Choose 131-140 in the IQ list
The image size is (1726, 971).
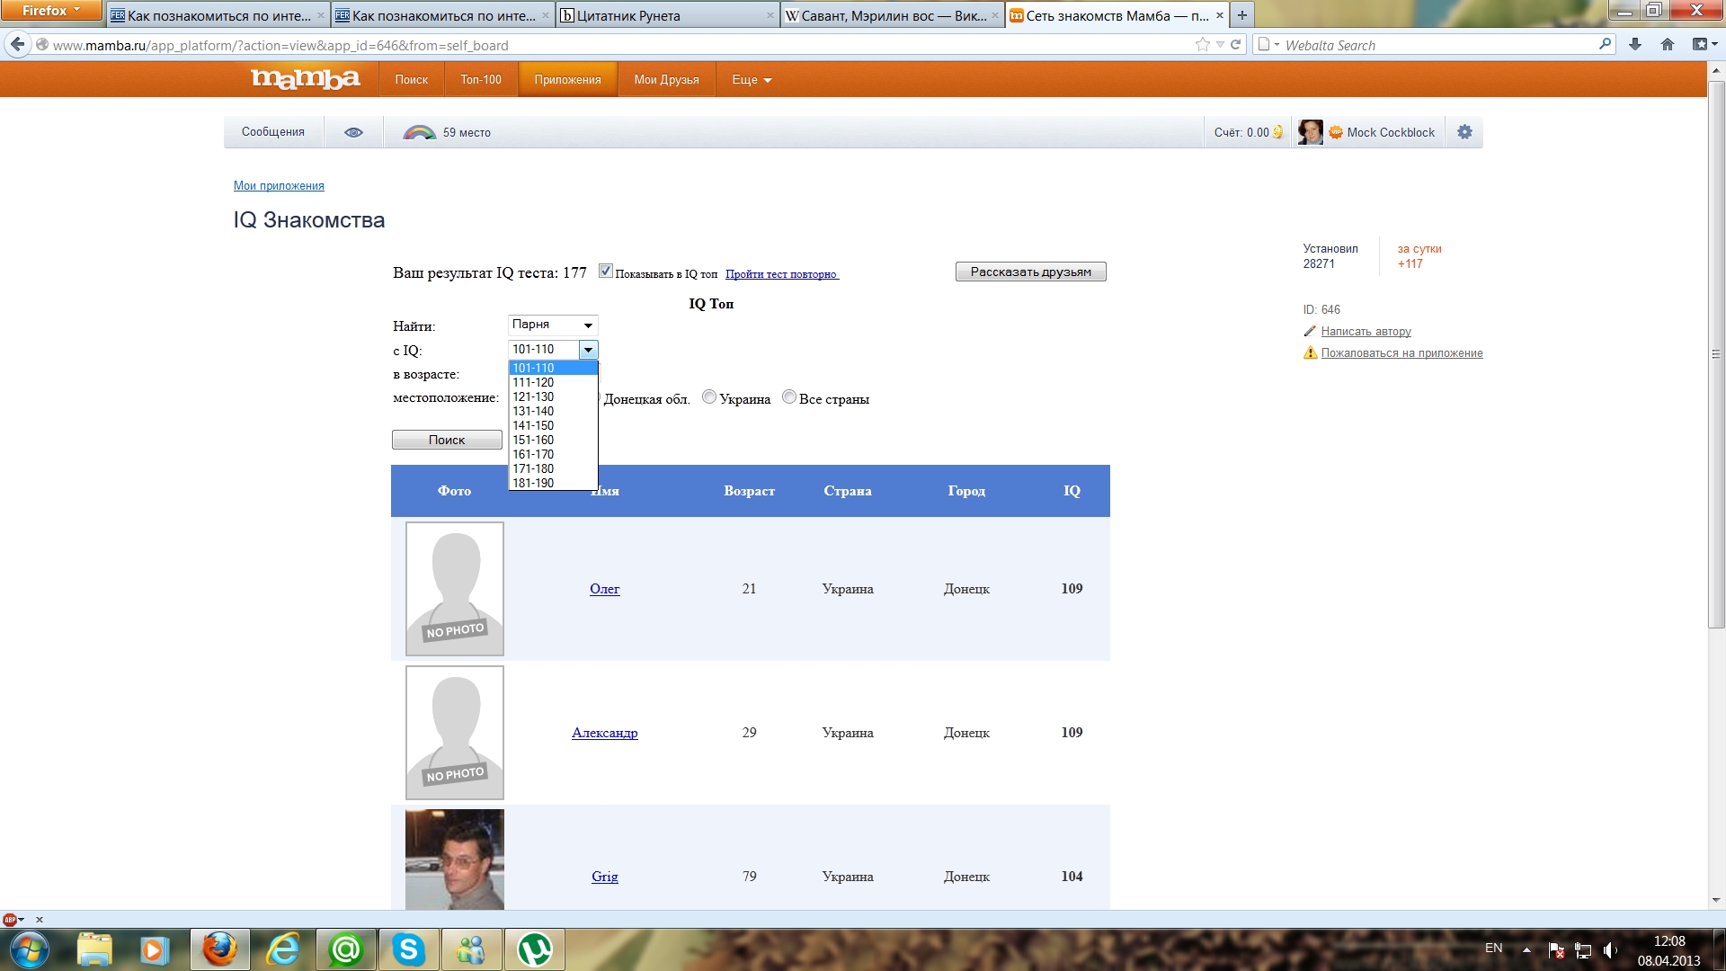point(553,411)
